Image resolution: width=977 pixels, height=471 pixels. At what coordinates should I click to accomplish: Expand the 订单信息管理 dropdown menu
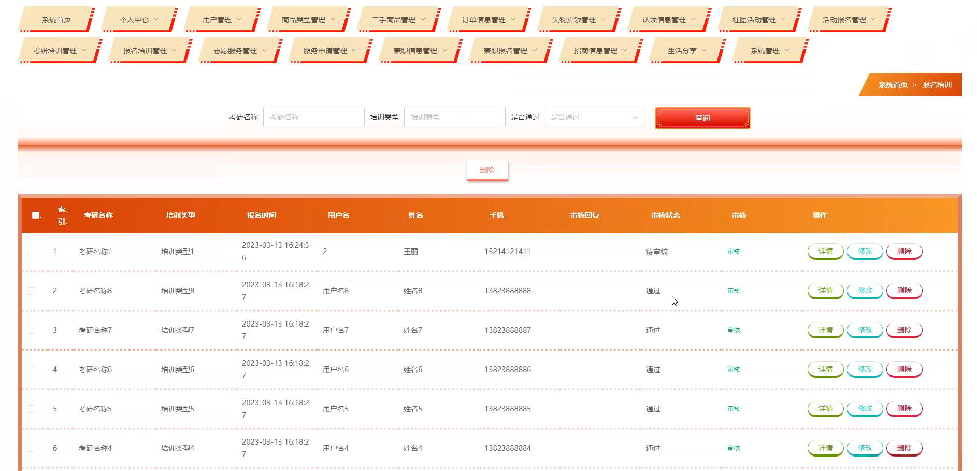(488, 20)
